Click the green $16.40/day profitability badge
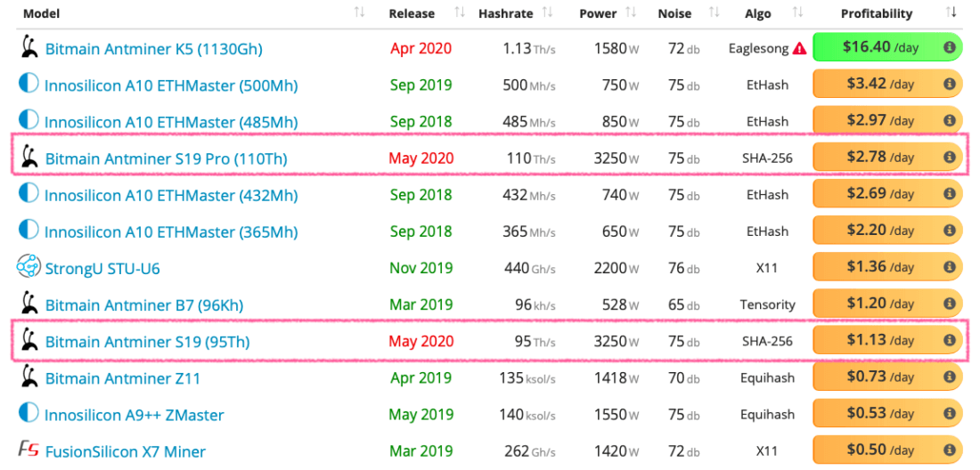Screen dimensions: 980x470 (880, 48)
